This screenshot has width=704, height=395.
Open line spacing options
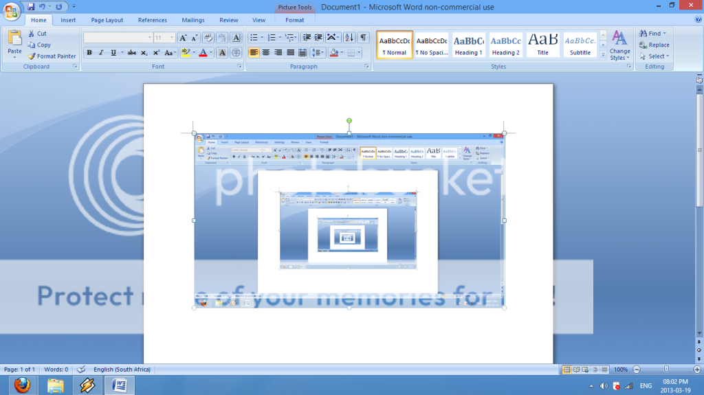(x=318, y=52)
